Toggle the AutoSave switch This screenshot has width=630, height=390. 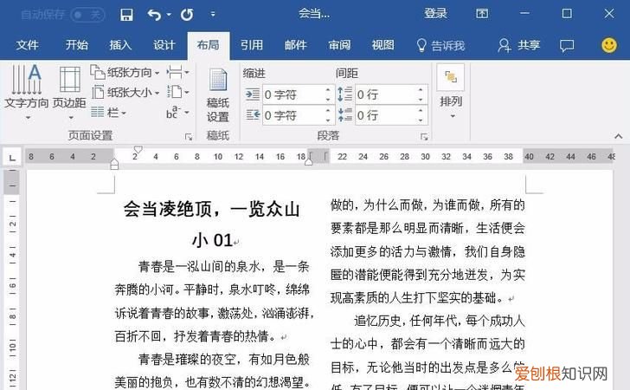pos(87,15)
